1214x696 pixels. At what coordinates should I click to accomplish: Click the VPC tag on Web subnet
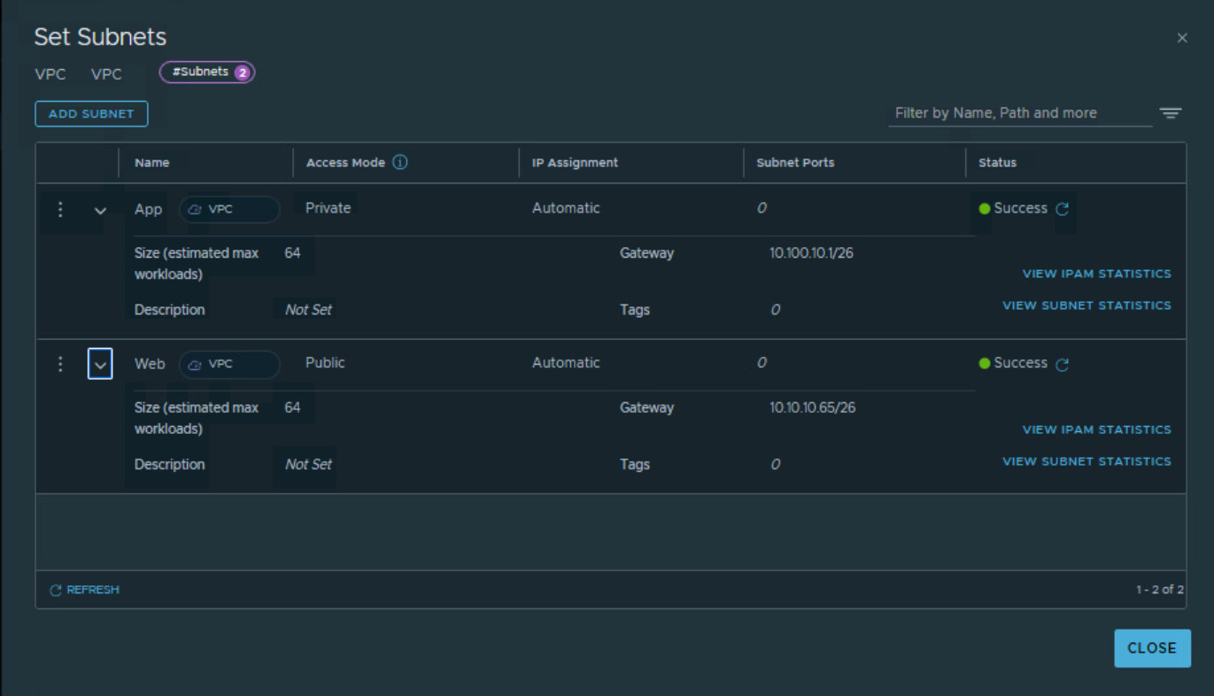[229, 365]
